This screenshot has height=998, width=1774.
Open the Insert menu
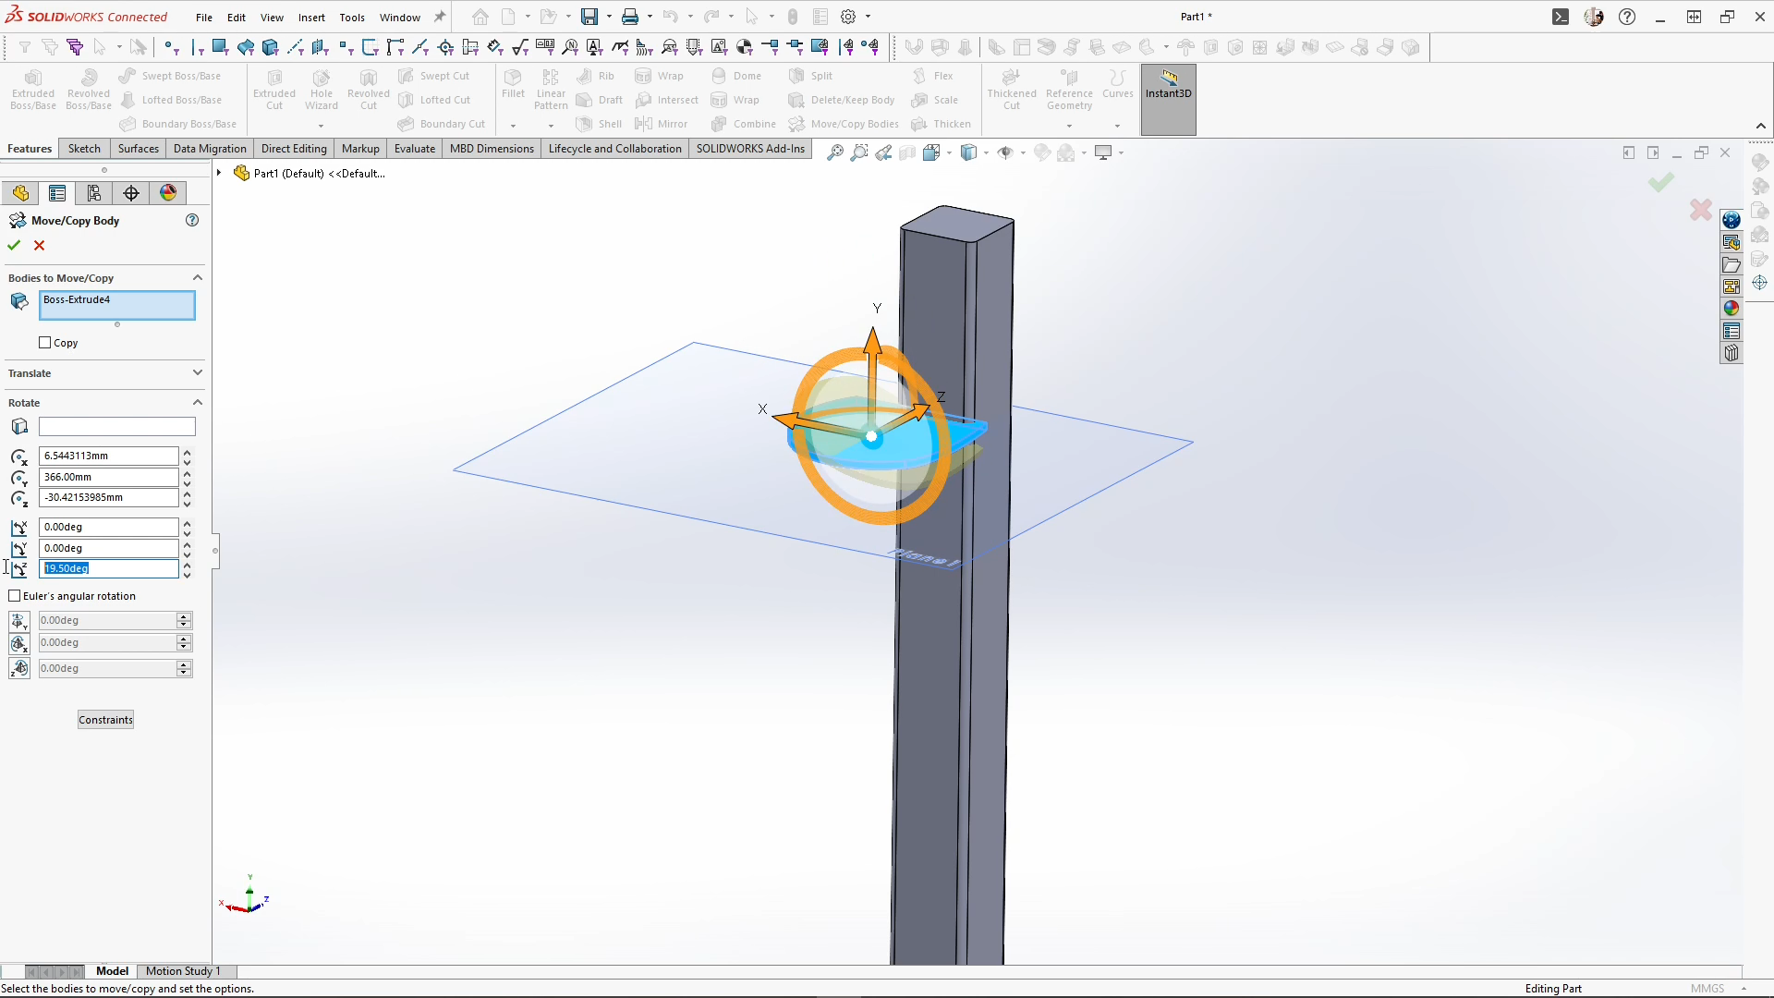(311, 18)
